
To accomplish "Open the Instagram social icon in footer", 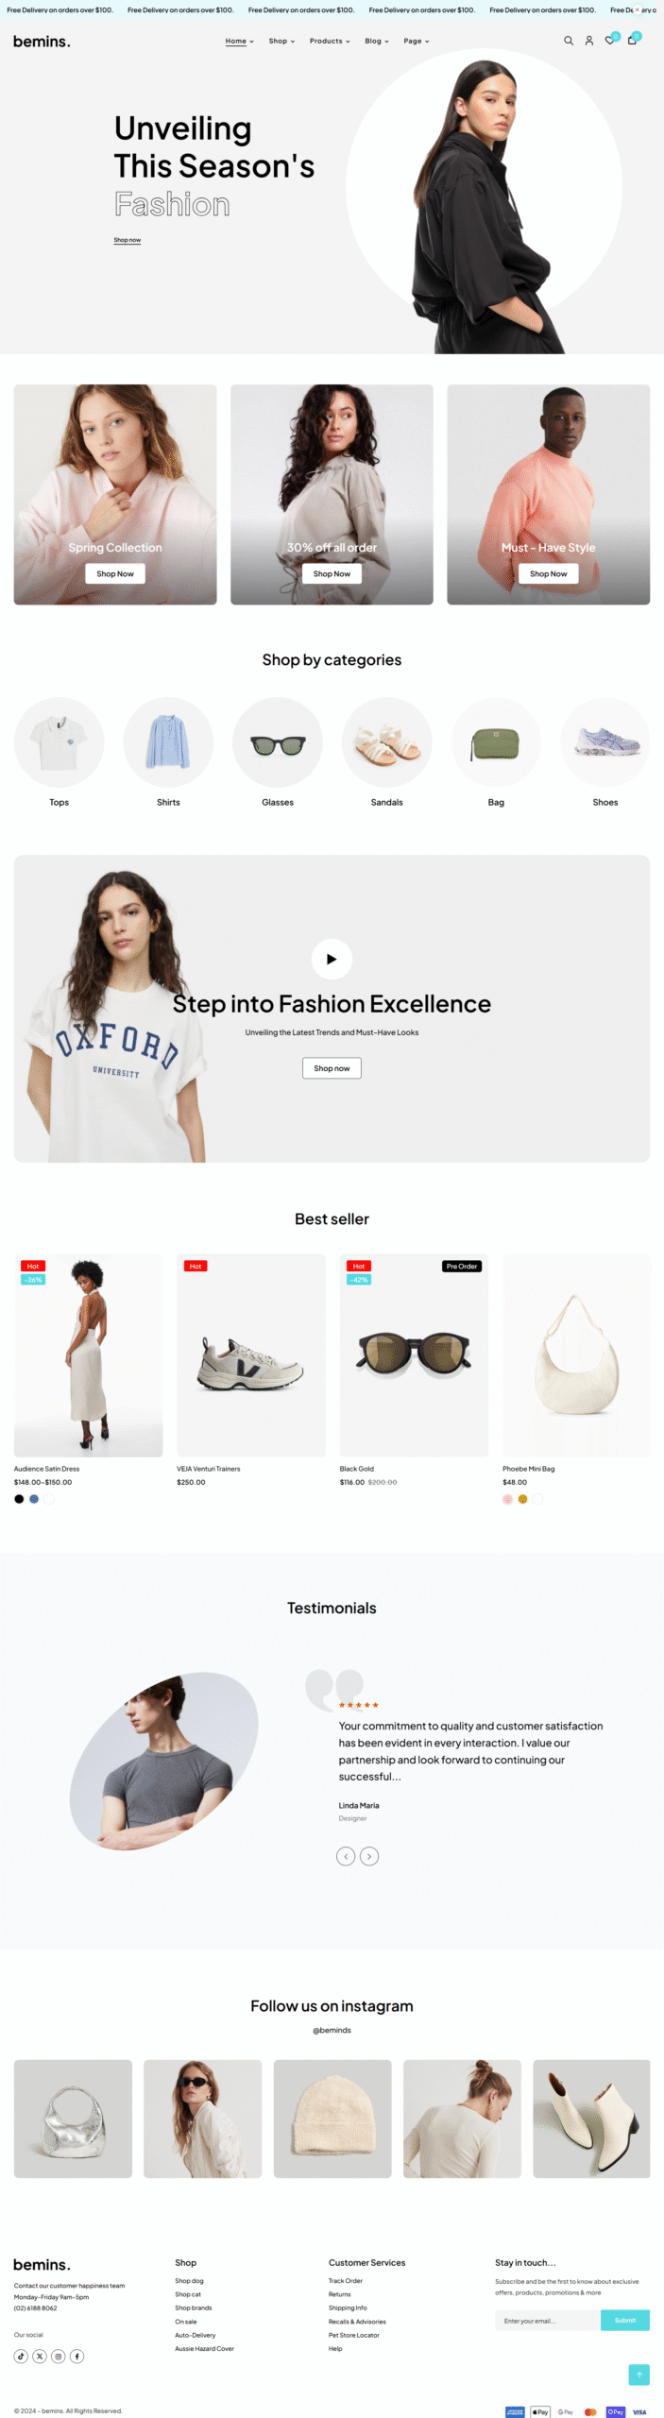I will point(59,2356).
